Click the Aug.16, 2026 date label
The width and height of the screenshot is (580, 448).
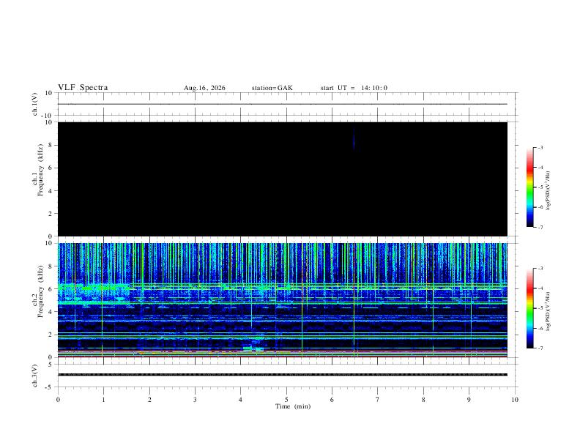click(204, 88)
